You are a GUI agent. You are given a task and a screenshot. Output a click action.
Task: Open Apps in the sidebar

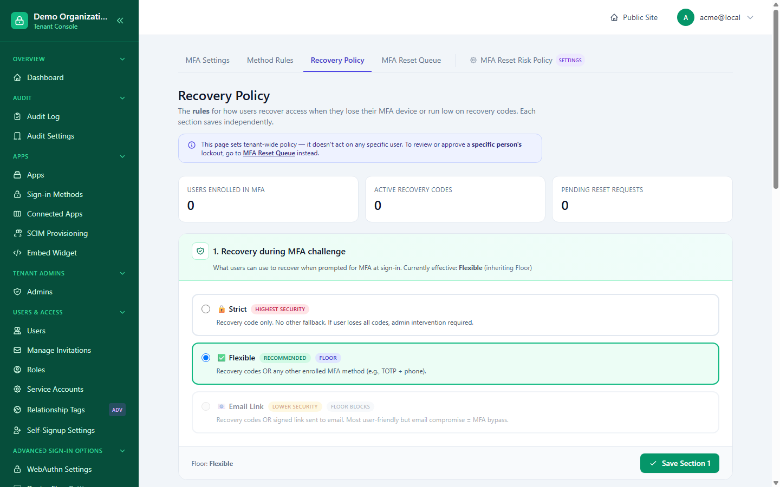(x=69, y=175)
